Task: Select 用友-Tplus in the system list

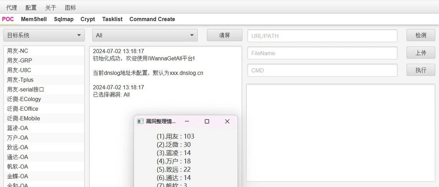Action: pos(44,80)
